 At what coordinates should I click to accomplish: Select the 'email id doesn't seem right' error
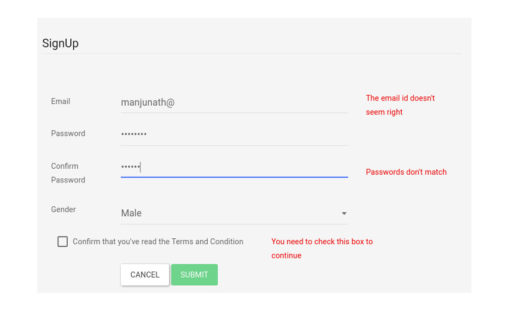[400, 105]
